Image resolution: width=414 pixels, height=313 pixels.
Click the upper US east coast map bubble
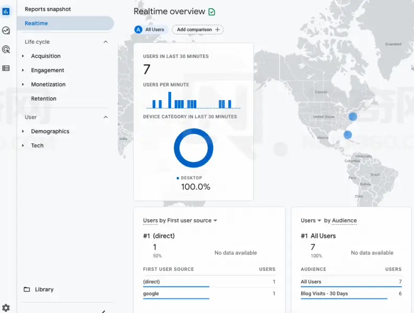pos(353,116)
